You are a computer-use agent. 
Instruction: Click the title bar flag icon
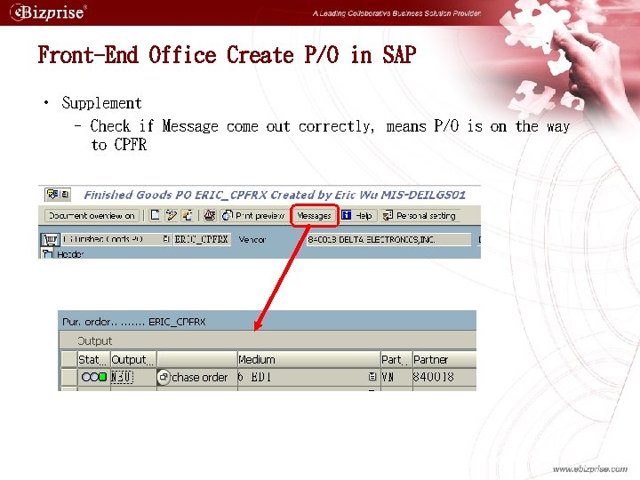52,195
